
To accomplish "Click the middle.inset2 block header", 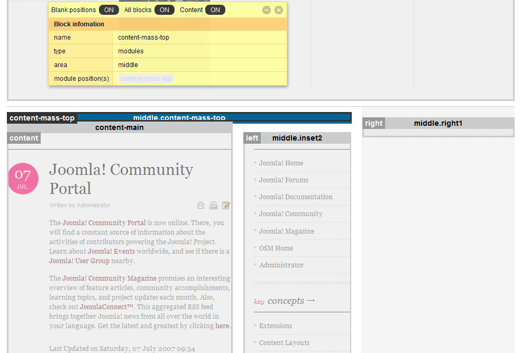I will 297,138.
